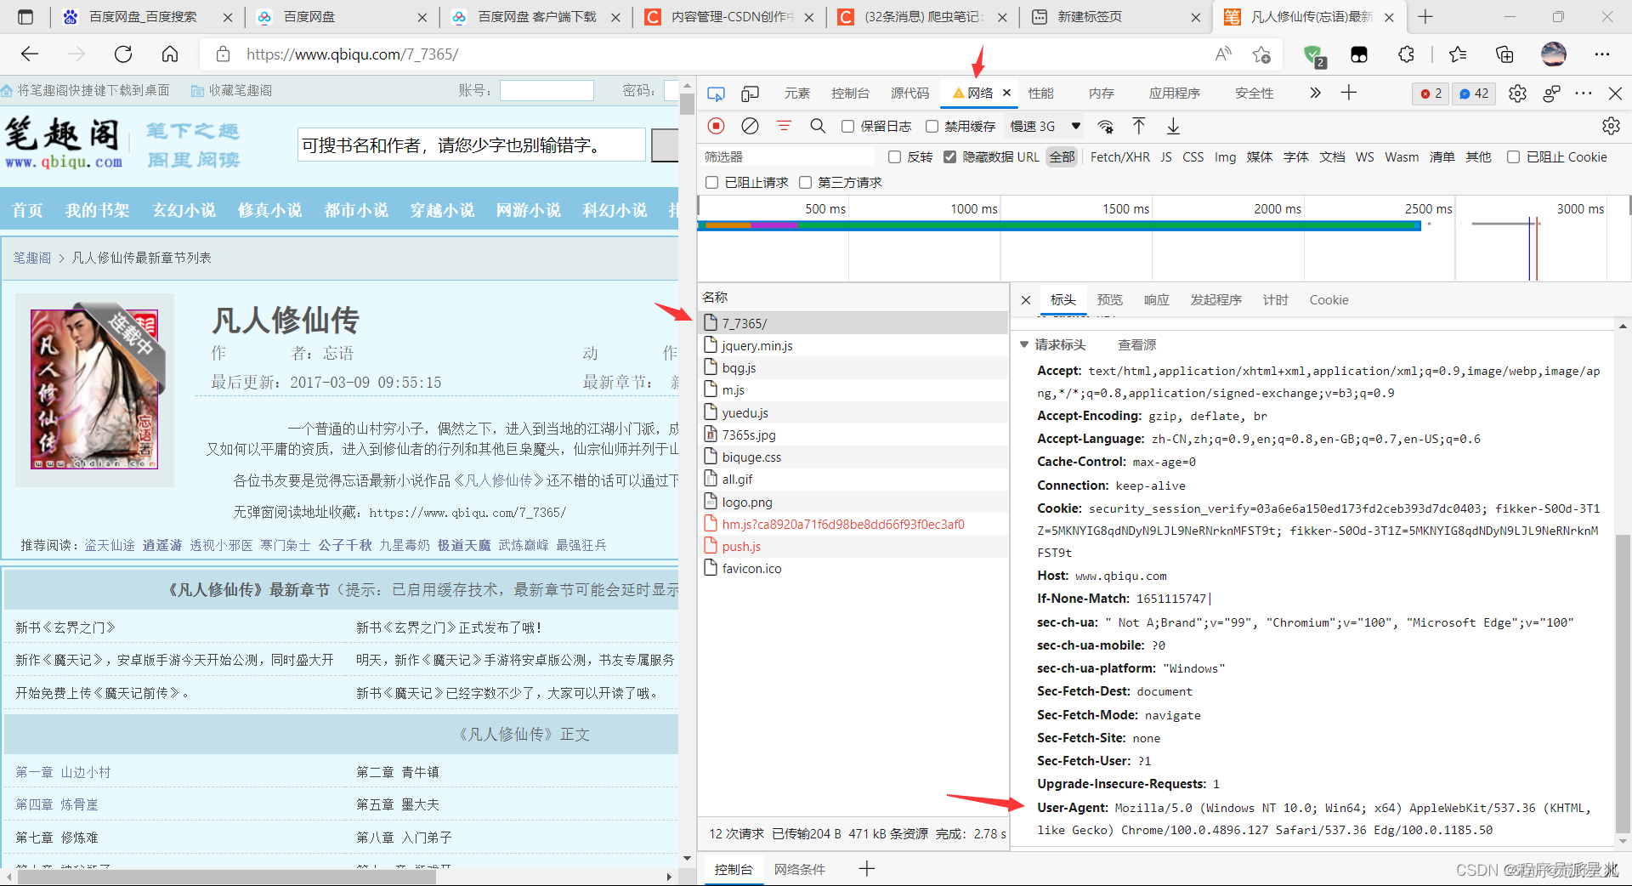Screen dimensions: 1632x886
Task: Click the inspect element picker icon
Action: point(716,94)
